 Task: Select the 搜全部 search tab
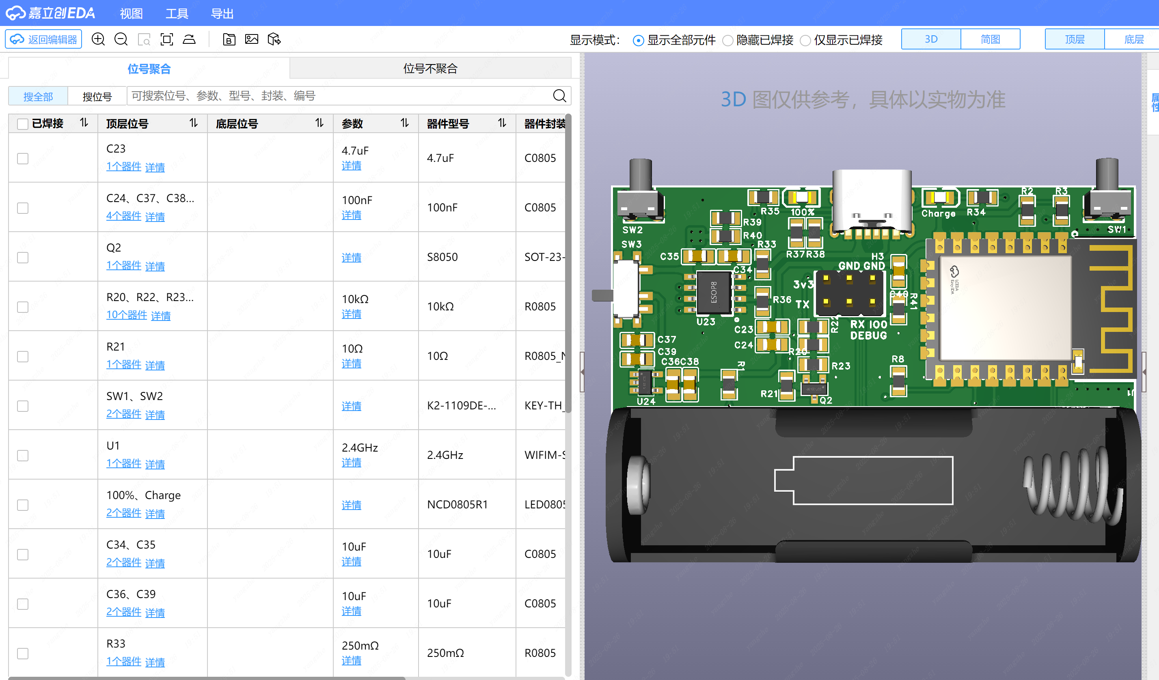(38, 97)
